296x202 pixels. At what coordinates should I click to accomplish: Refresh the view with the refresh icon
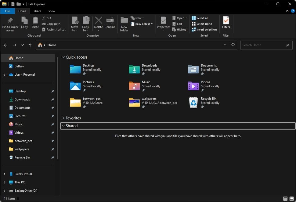pyautogui.click(x=233, y=45)
